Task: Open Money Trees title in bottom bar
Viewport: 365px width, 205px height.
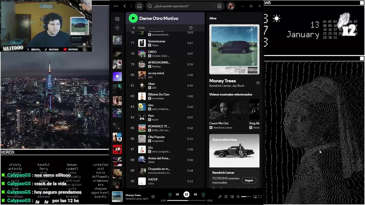Action: (x=133, y=195)
